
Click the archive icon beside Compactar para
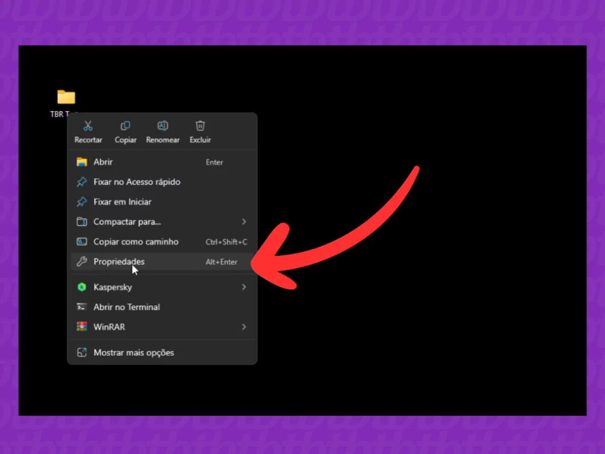pos(82,222)
